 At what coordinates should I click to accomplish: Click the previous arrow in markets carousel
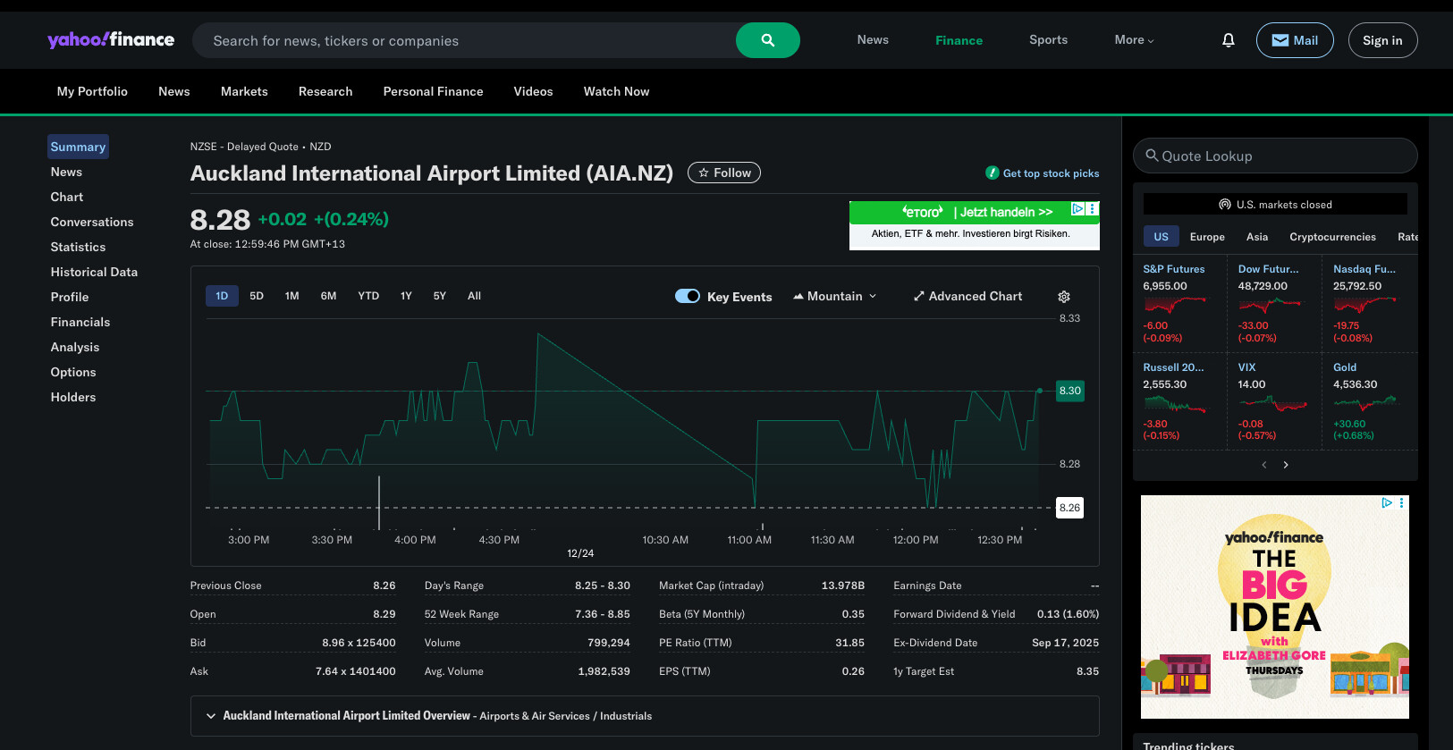tap(1263, 465)
